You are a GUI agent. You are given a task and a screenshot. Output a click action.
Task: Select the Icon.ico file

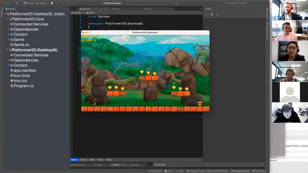20,81
